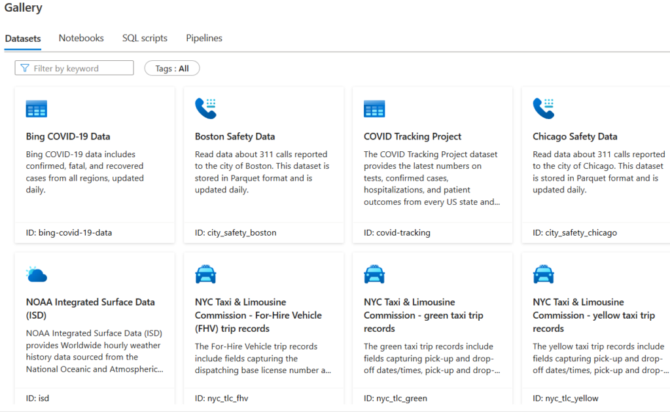Click the yellow taxi trip records taxi icon
Image resolution: width=670 pixels, height=417 pixels.
[544, 274]
